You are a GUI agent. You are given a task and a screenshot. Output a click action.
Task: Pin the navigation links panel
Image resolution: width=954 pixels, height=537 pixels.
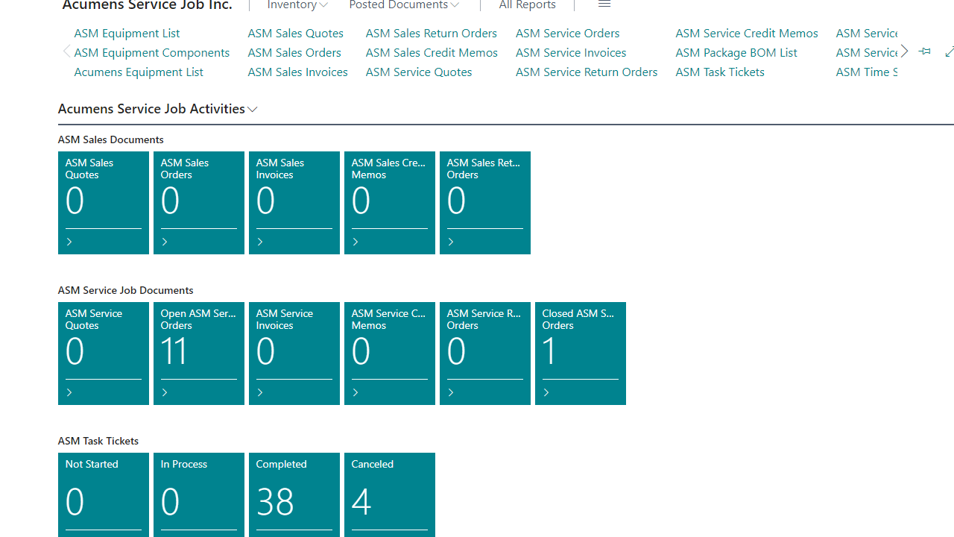[x=924, y=51]
